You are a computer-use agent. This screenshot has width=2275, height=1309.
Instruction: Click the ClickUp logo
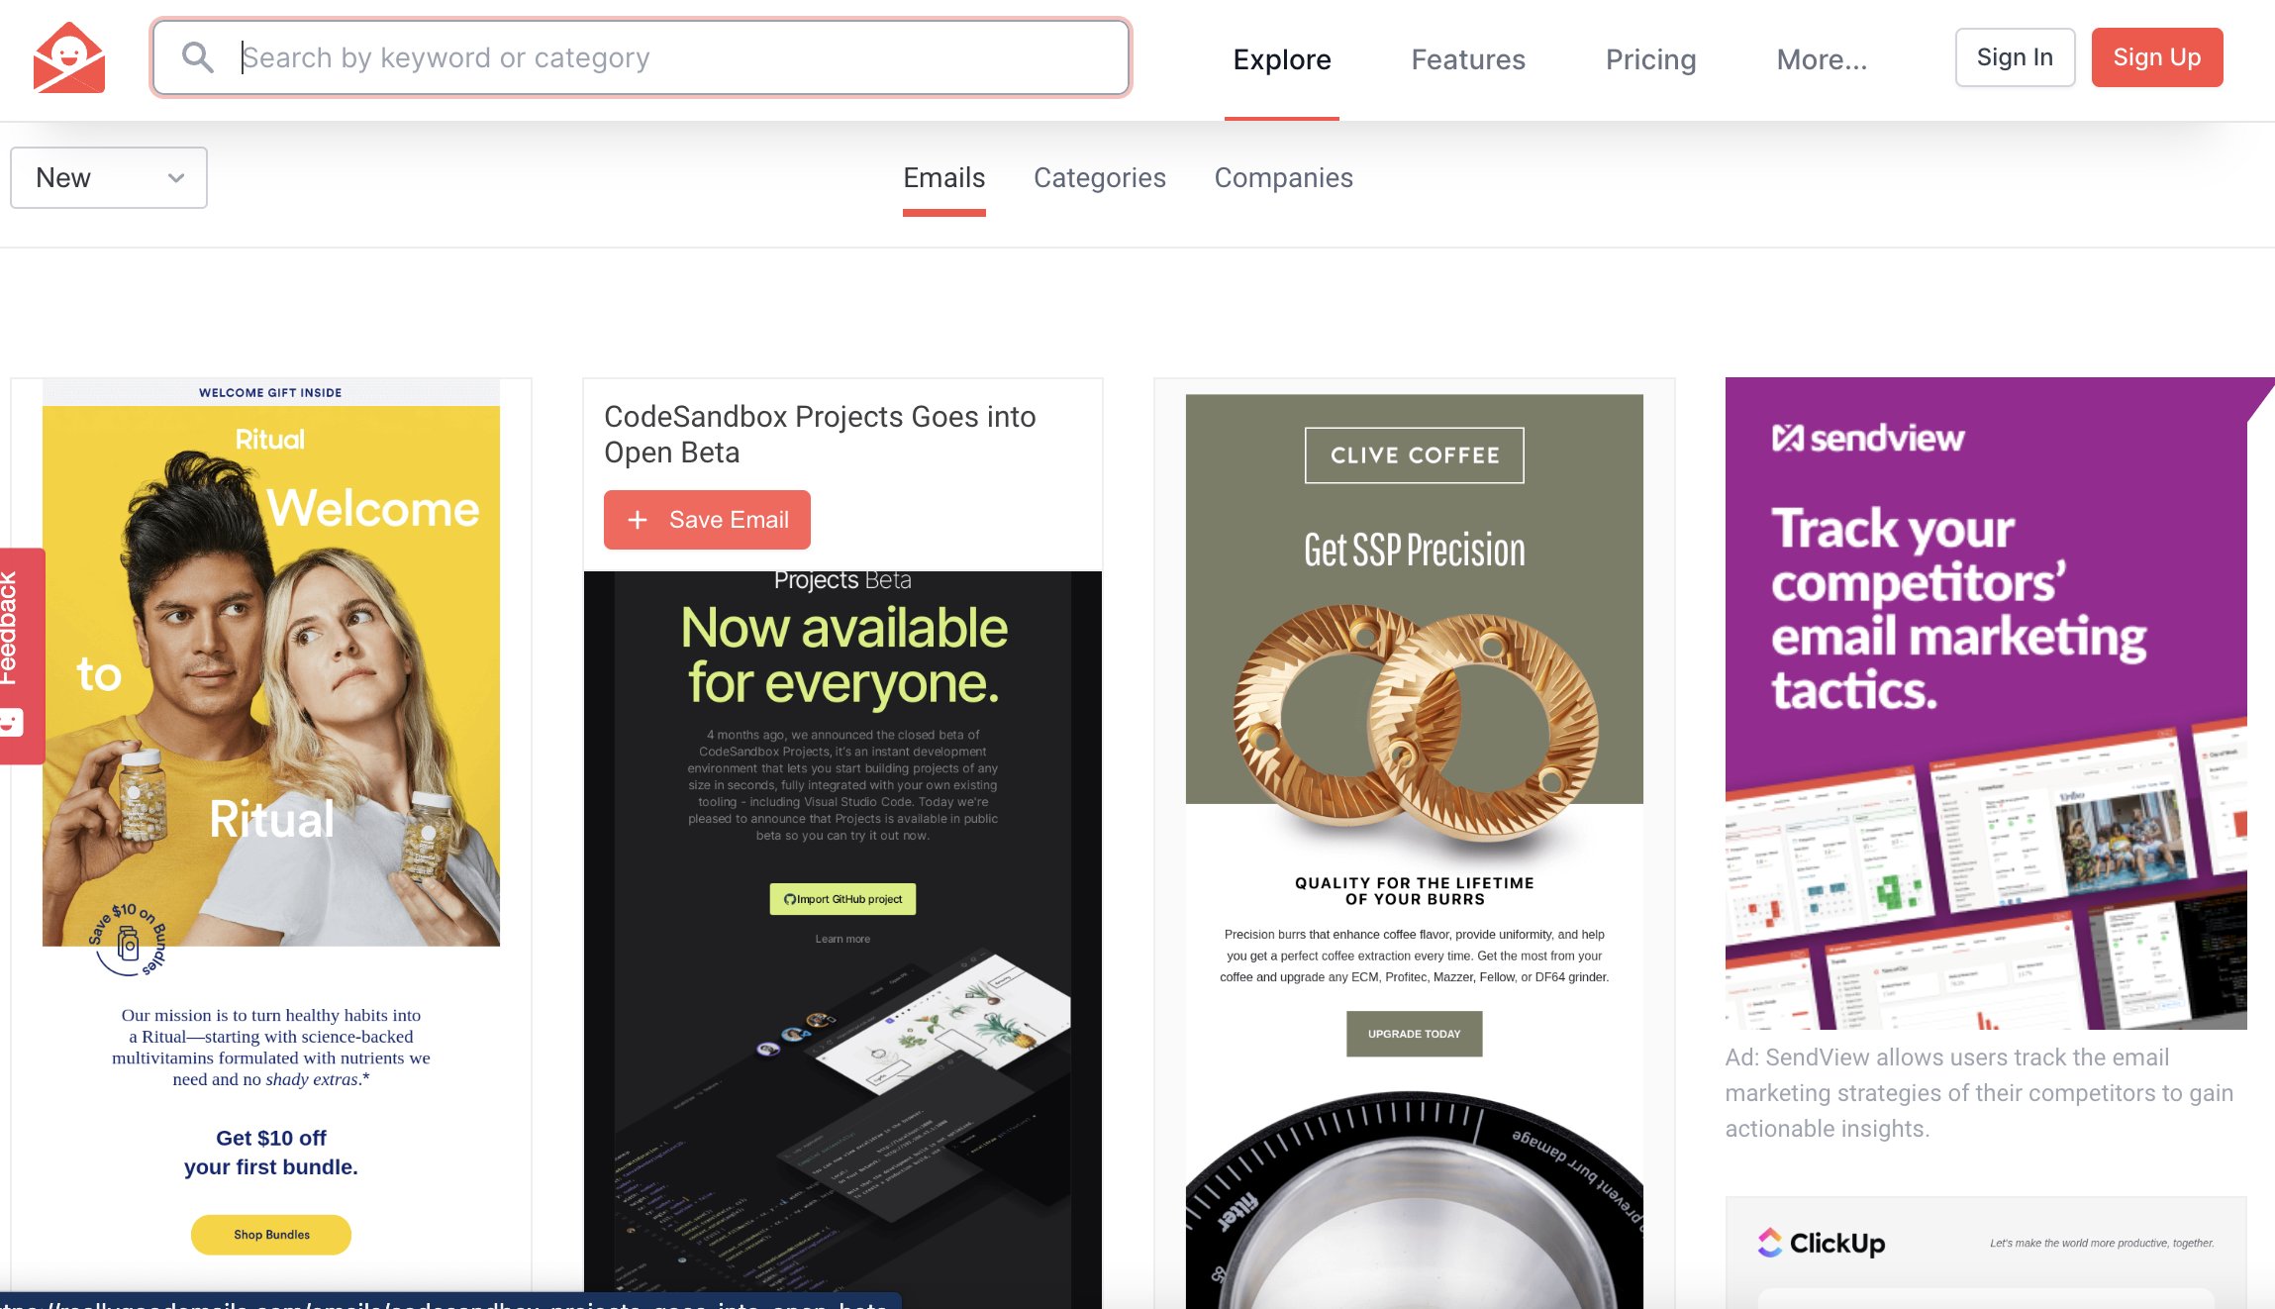click(x=1821, y=1243)
